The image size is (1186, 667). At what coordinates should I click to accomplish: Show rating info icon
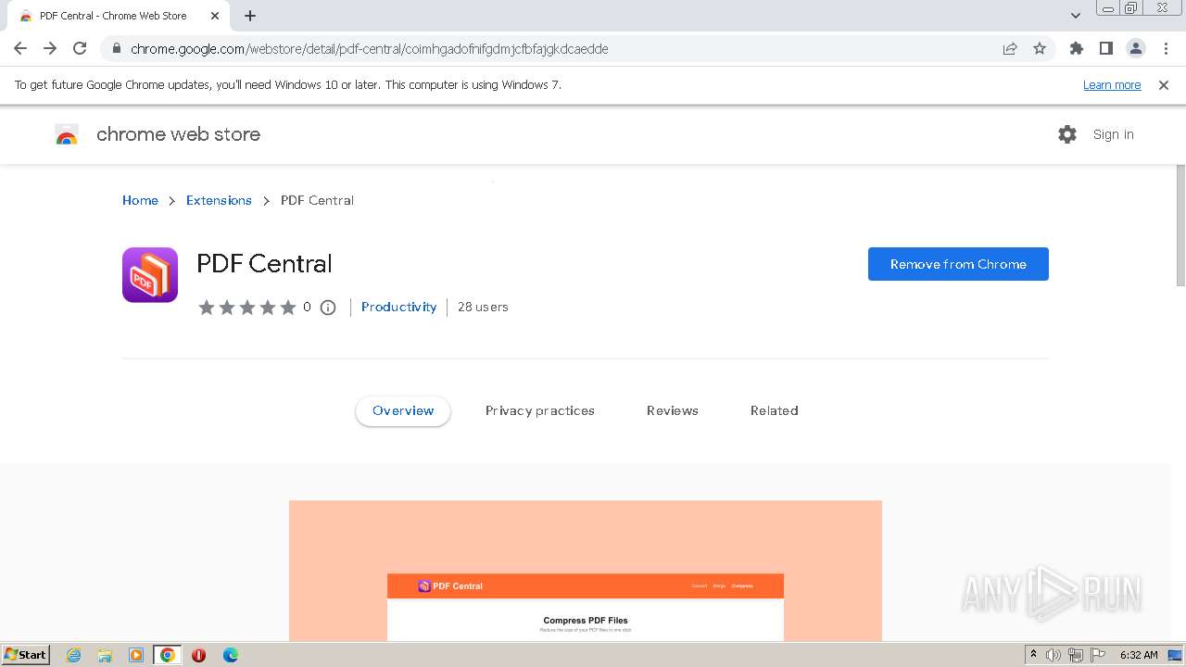[328, 308]
